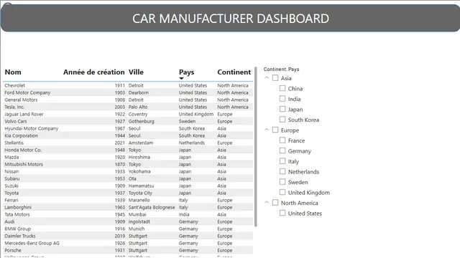The width and height of the screenshot is (460, 258).
Task: Select the Suzuki cell
Action: 11,186
